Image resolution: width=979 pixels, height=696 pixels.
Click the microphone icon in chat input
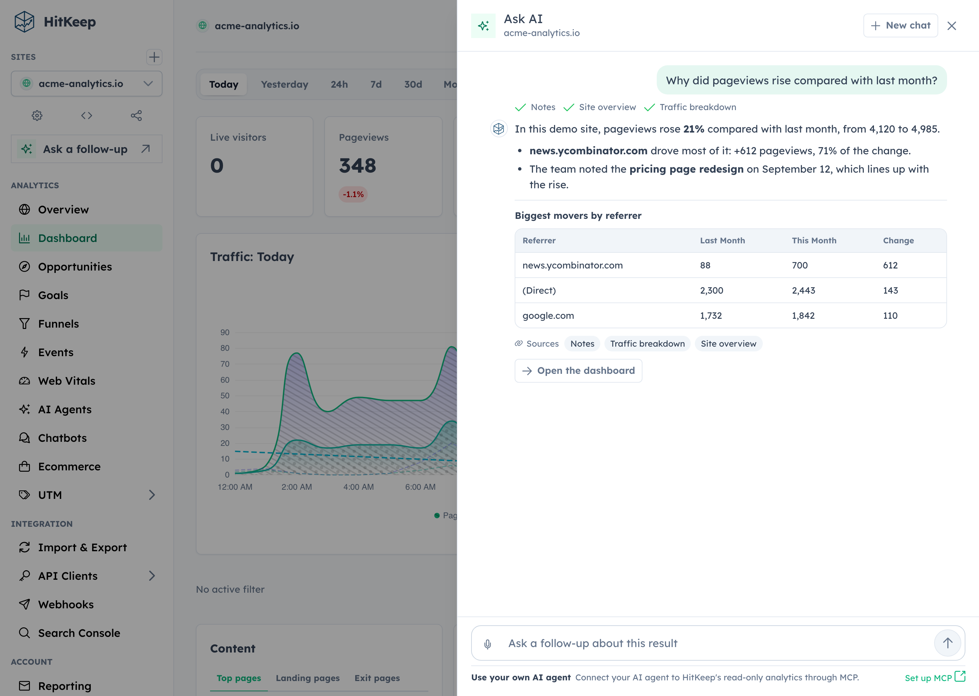point(487,644)
